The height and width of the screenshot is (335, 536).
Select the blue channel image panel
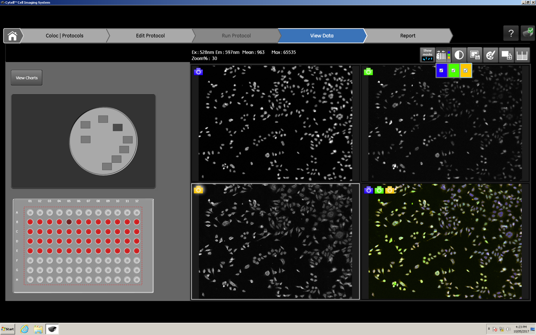click(x=275, y=123)
